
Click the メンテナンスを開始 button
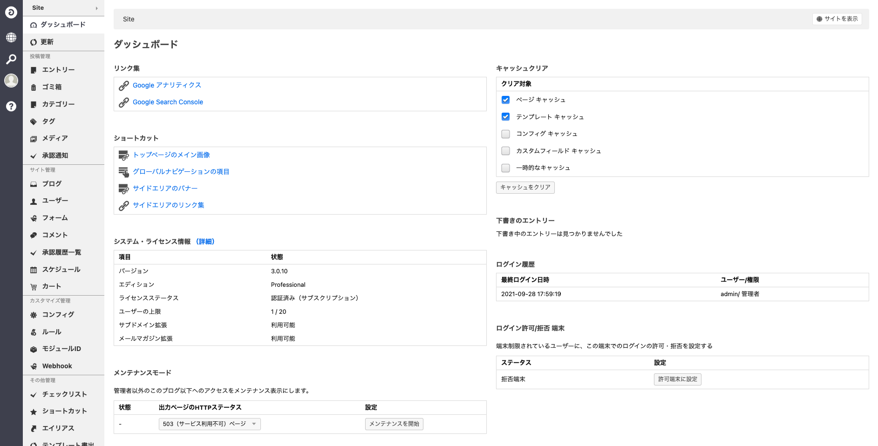pos(394,424)
